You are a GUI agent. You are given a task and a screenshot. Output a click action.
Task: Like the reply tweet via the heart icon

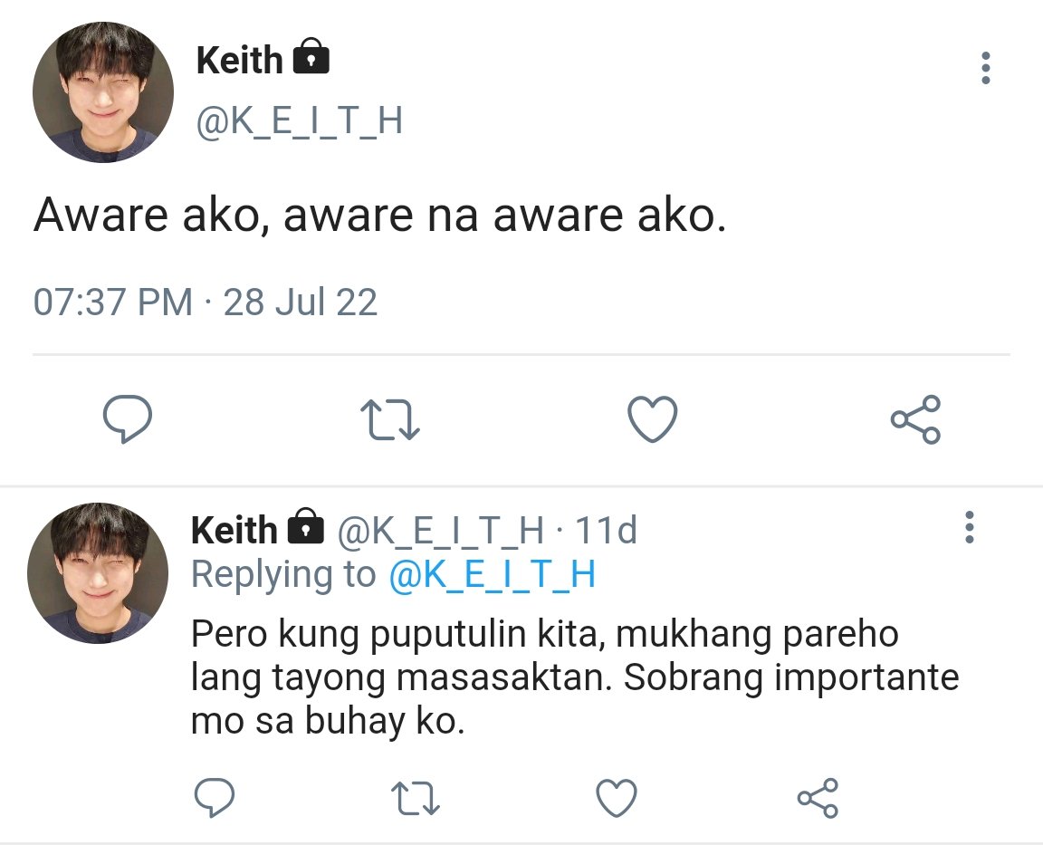pos(616,797)
